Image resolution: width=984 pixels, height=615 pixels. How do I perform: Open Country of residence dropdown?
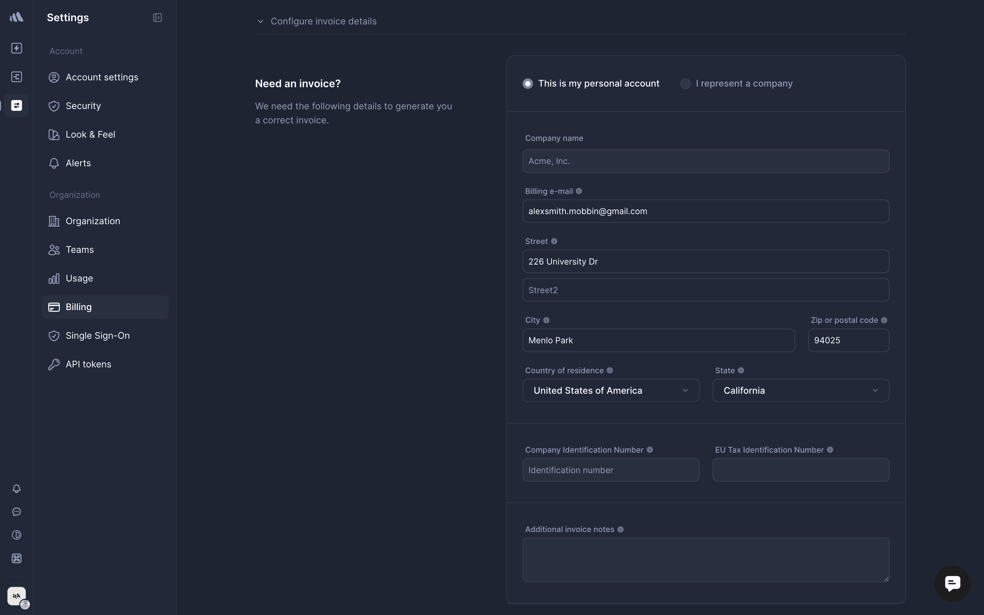[611, 390]
